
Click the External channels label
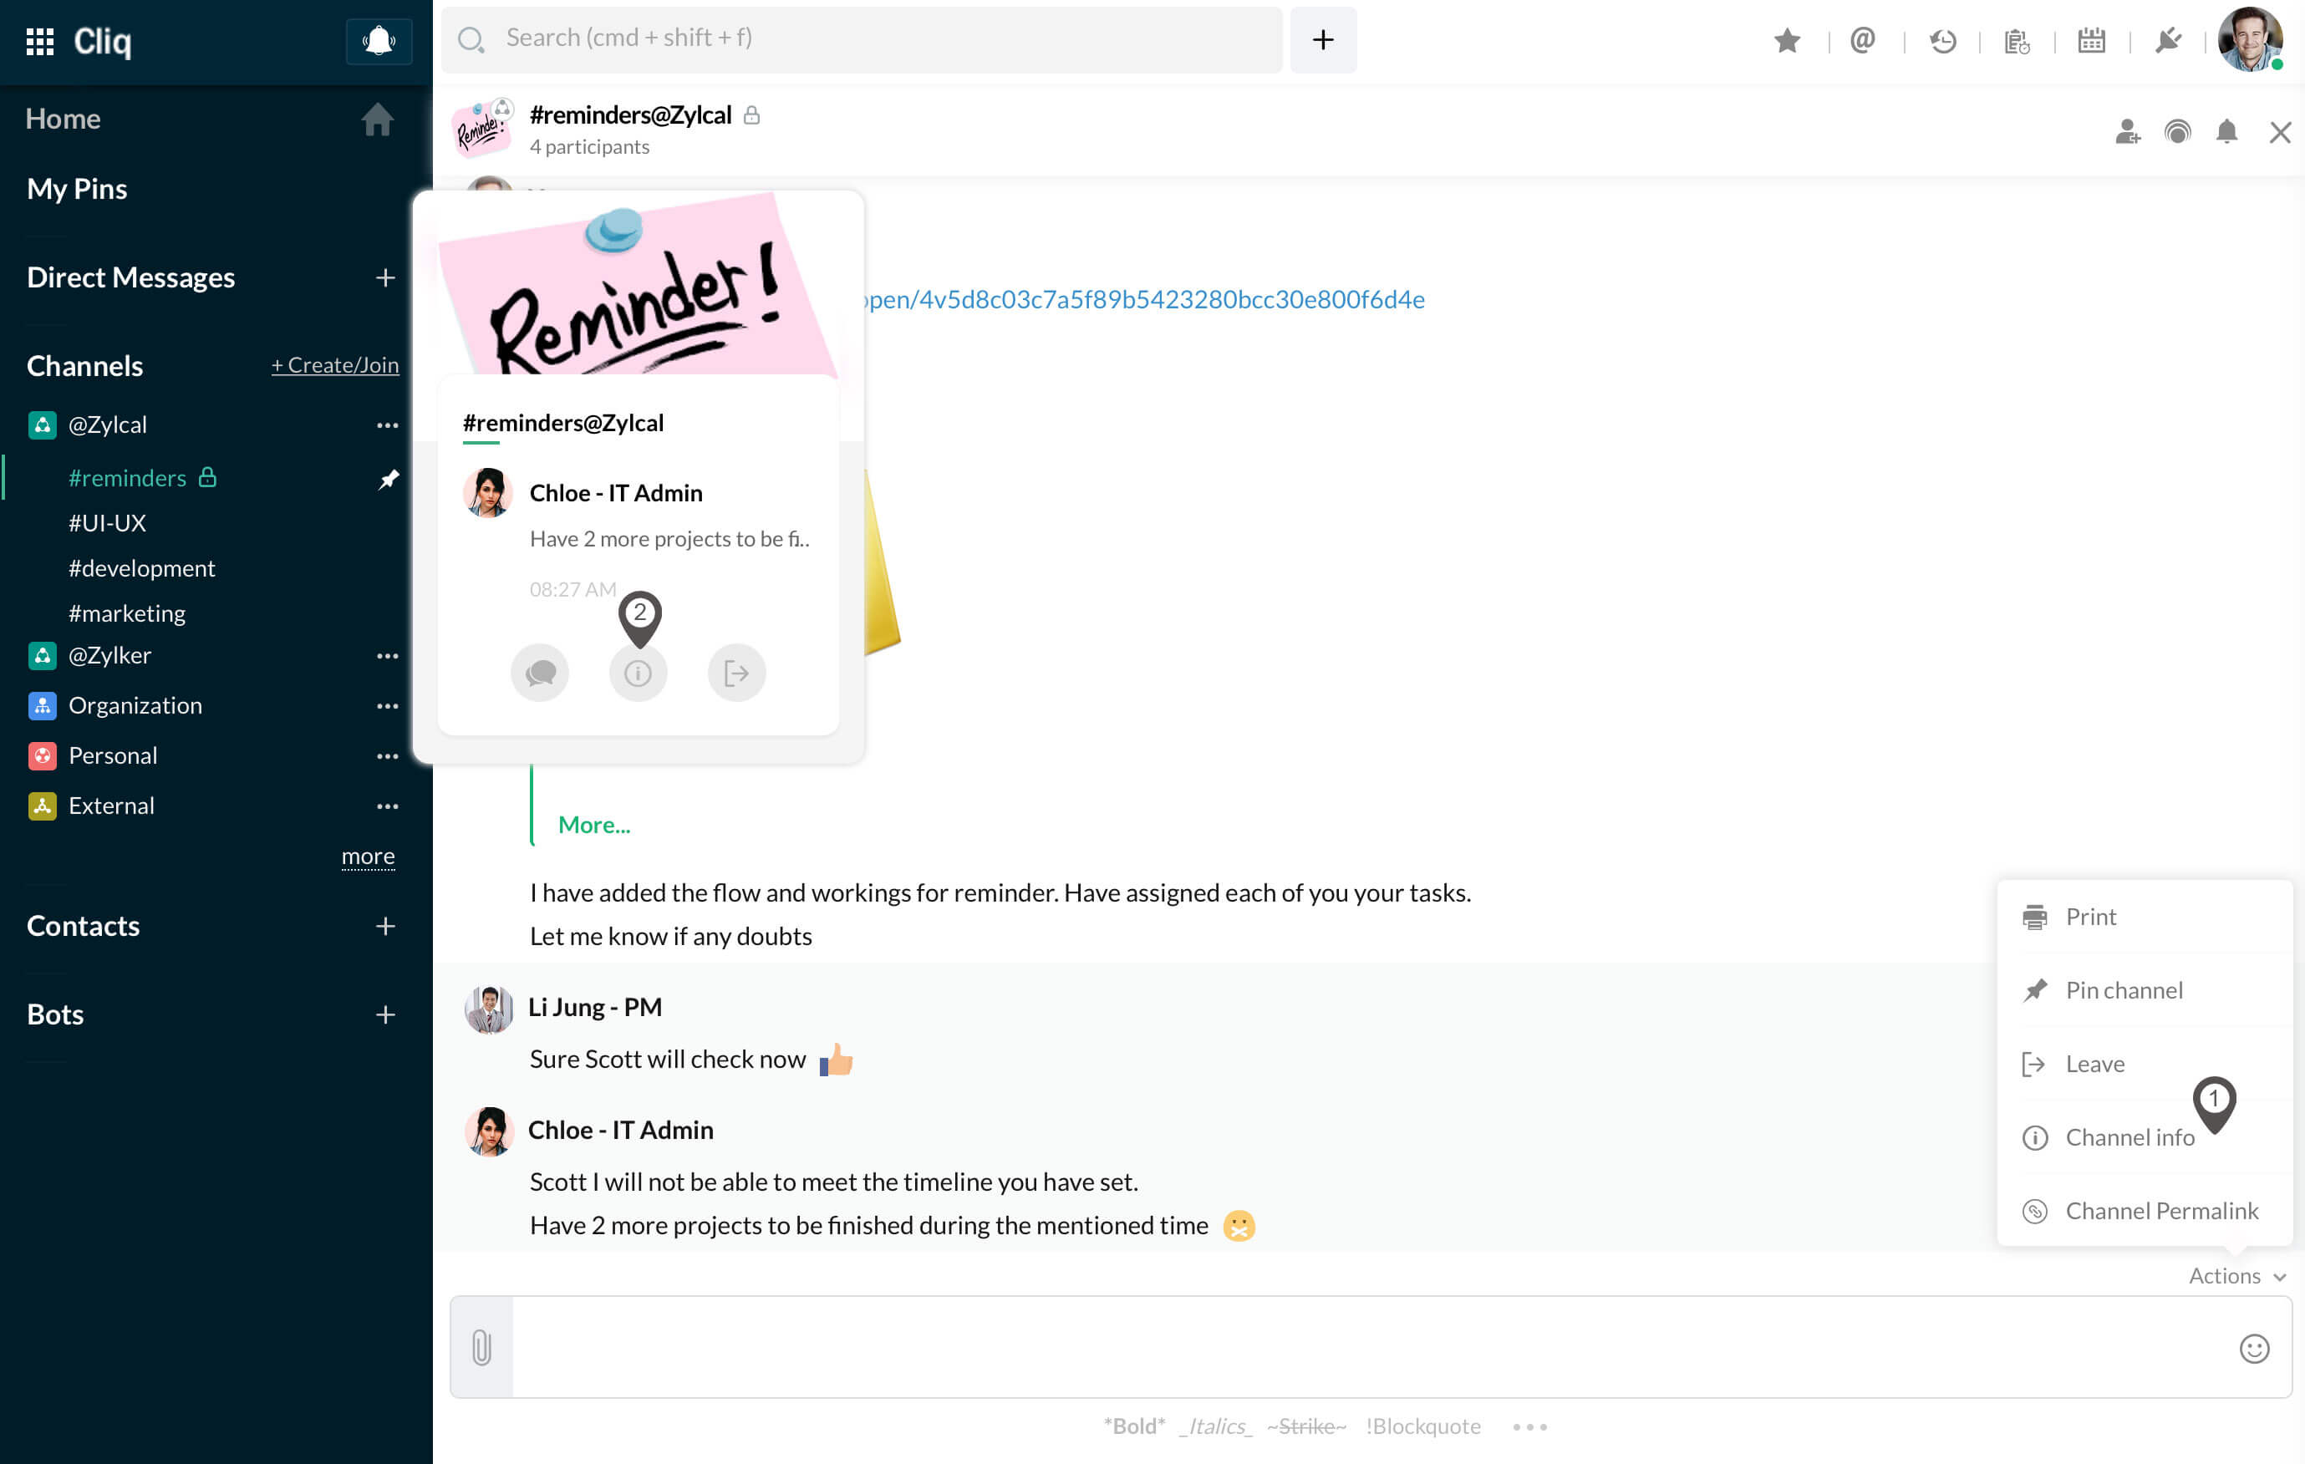111,806
